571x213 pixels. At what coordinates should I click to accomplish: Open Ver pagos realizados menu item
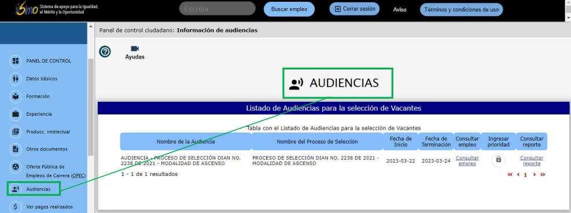tap(50, 207)
